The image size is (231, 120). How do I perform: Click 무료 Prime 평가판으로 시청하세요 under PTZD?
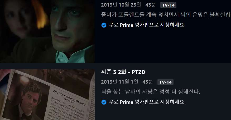(x=146, y=102)
